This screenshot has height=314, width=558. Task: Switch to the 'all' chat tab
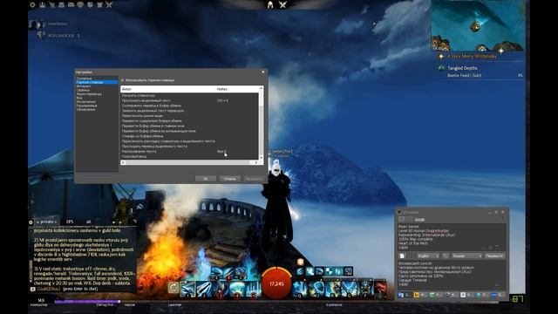[x=88, y=222]
